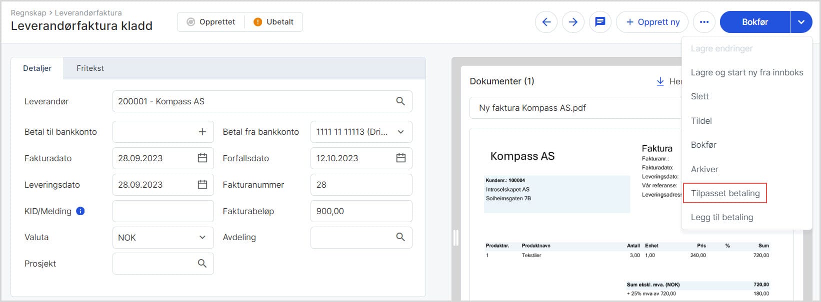821x302 pixels.
Task: Switch to the Fritekst tab
Action: [x=90, y=68]
